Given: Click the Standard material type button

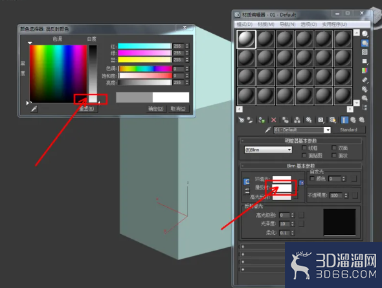Looking at the screenshot, I should 348,129.
